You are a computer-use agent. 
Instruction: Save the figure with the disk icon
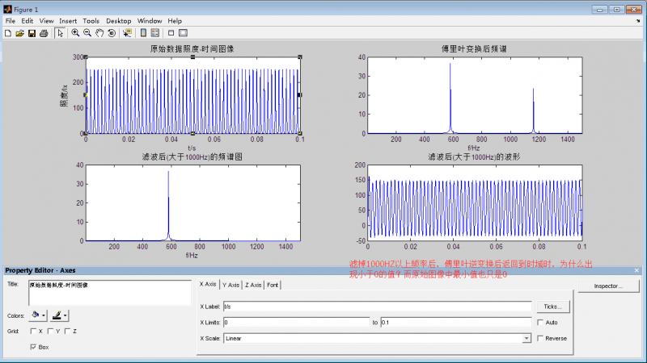(x=32, y=33)
